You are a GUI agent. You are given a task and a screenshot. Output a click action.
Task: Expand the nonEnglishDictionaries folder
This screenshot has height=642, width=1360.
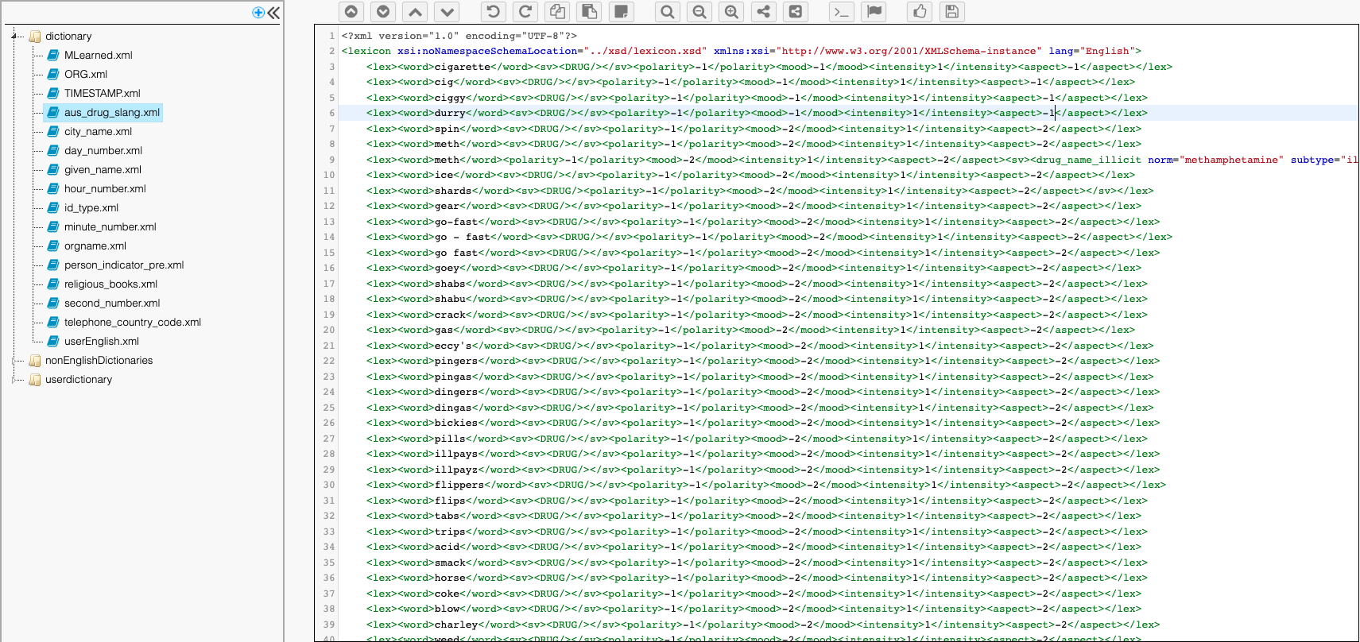tap(15, 361)
